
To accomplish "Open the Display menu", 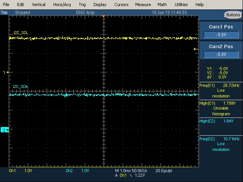I will 100,5.
